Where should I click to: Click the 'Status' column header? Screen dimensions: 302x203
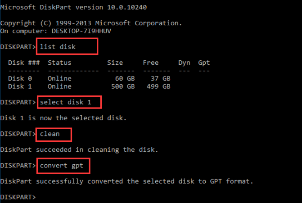(x=59, y=63)
